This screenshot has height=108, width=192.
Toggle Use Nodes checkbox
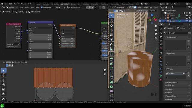pyautogui.click(x=42, y=7)
